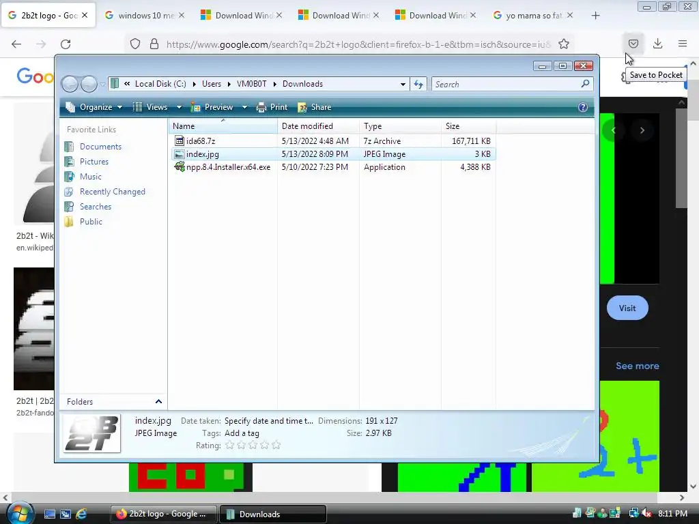Click the Windows Start orb
This screenshot has height=524, width=699.
click(20, 514)
